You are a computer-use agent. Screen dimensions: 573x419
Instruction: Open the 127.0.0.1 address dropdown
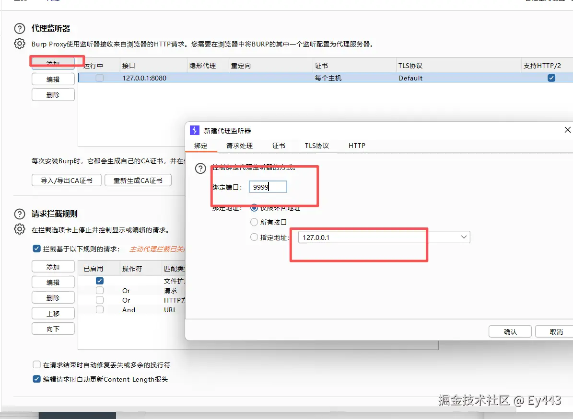(464, 237)
